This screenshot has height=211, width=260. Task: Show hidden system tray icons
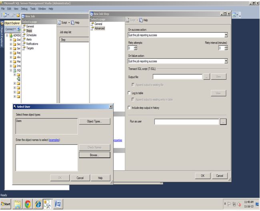pos(225,203)
